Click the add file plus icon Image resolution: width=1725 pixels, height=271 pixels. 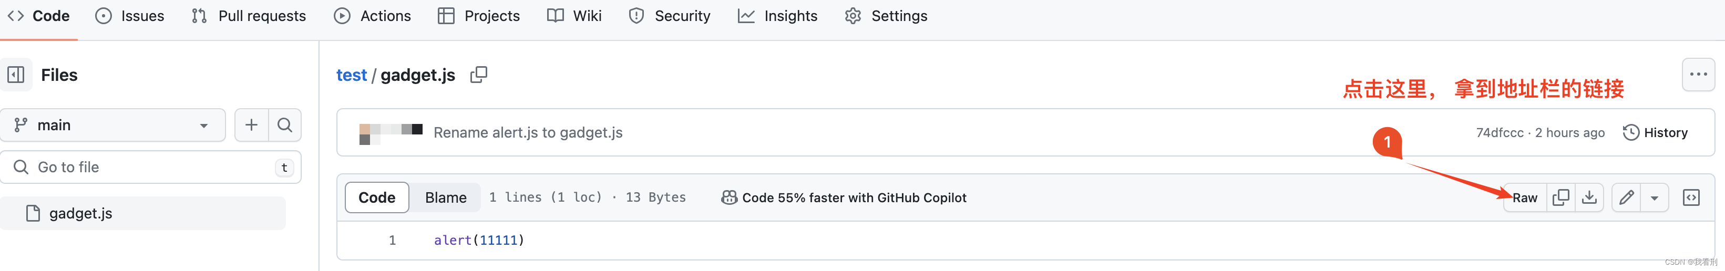(x=251, y=125)
